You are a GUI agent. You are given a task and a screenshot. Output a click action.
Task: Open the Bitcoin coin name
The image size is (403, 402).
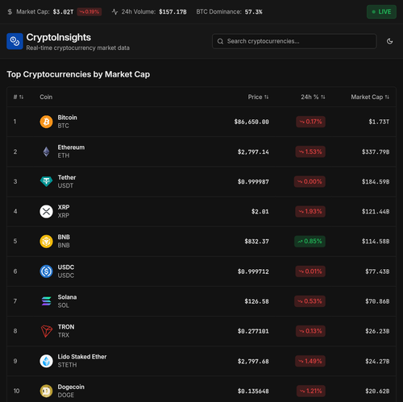pyautogui.click(x=67, y=118)
